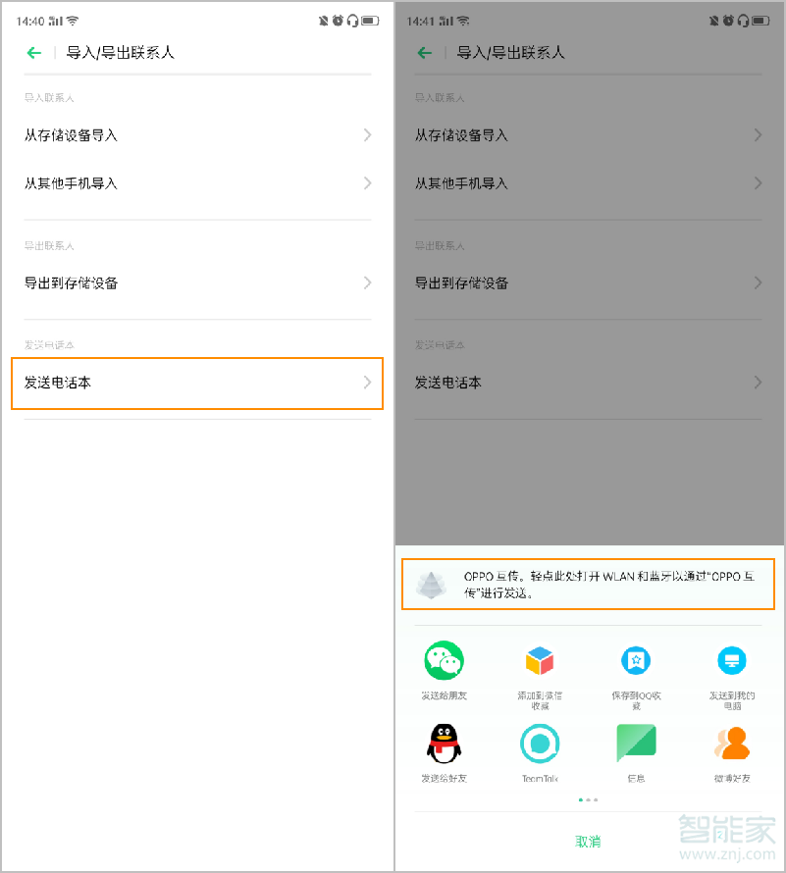Select the 导入联系人 section area

[x=49, y=97]
